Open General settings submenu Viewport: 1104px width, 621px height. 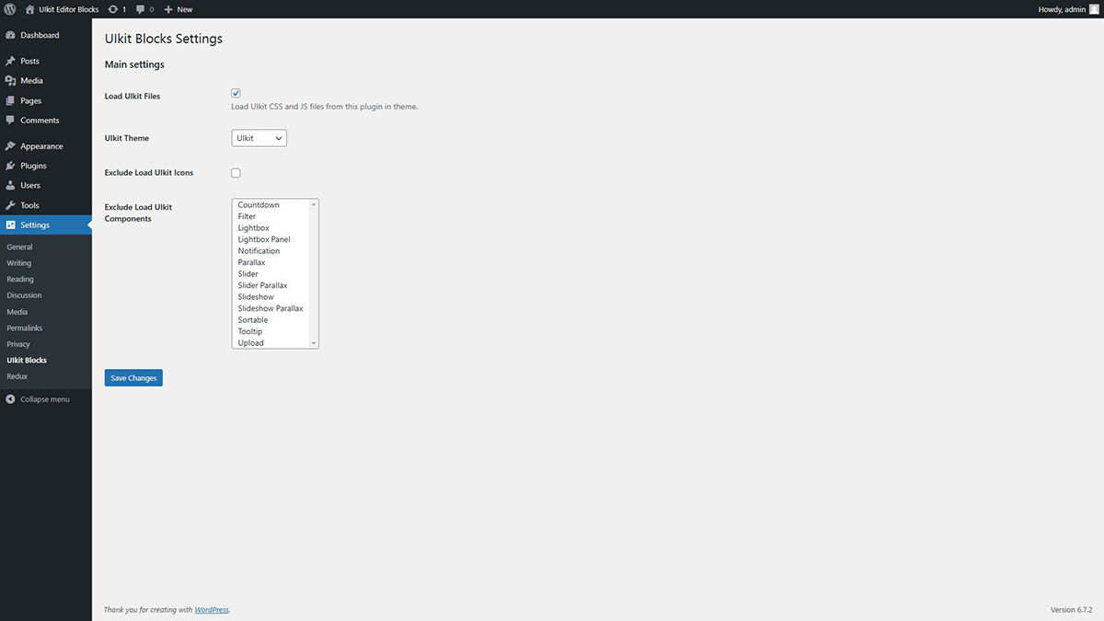19,247
